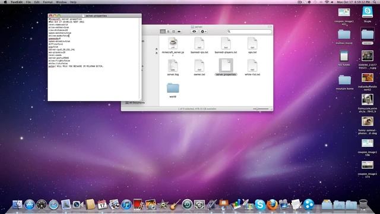Switch Finder to icon view
Screen dimensions: 380x214
(163, 32)
